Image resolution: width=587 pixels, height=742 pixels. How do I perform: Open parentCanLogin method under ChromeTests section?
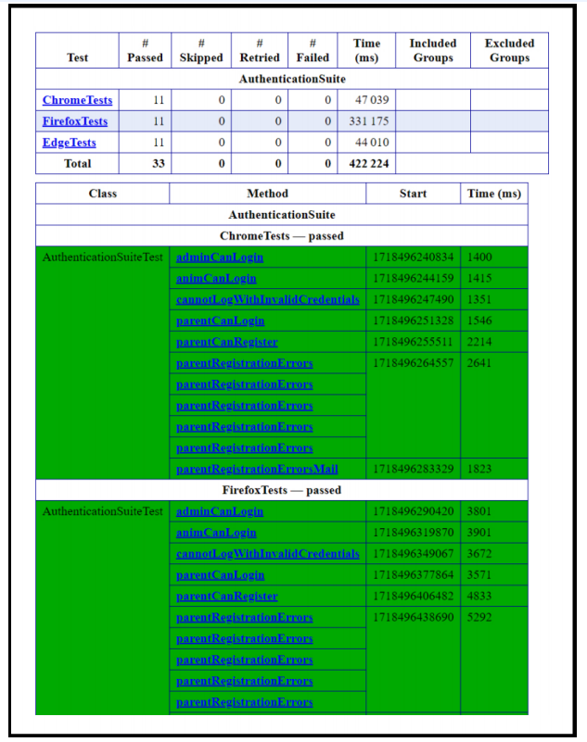(221, 321)
